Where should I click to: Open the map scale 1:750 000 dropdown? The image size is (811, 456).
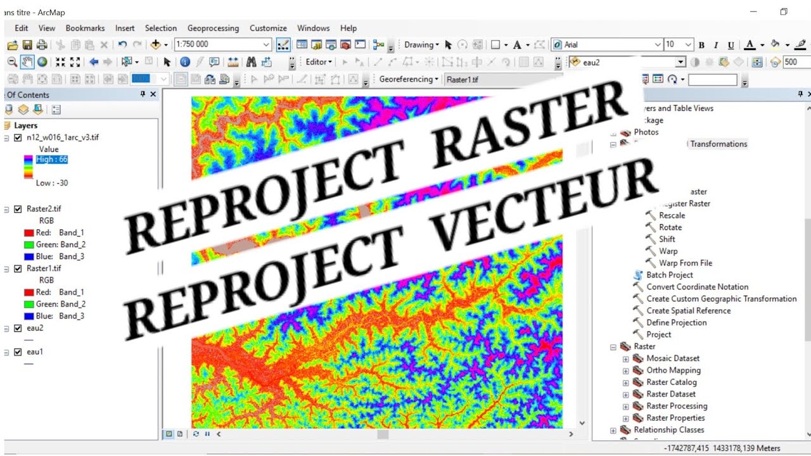pyautogui.click(x=267, y=45)
